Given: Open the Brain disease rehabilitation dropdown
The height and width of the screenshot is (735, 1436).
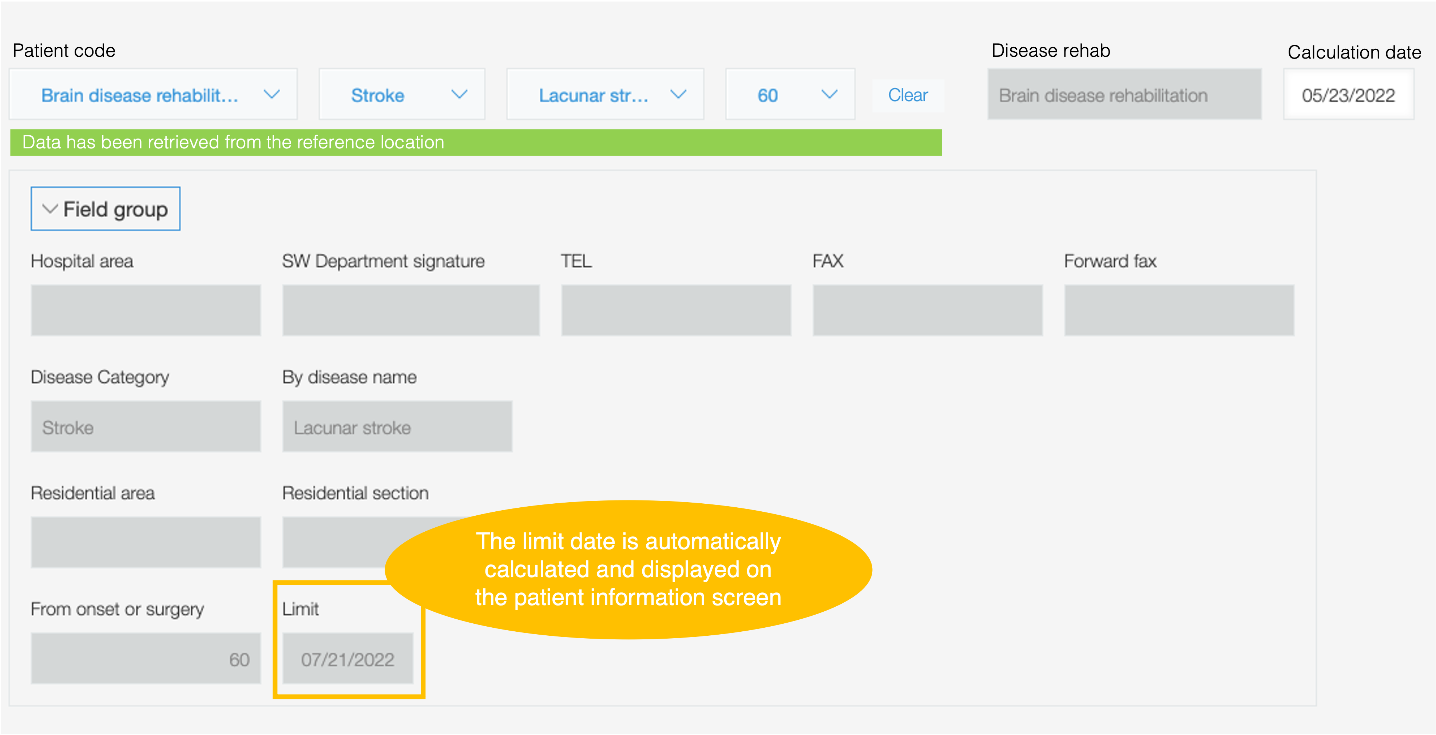Looking at the screenshot, I should [x=153, y=95].
